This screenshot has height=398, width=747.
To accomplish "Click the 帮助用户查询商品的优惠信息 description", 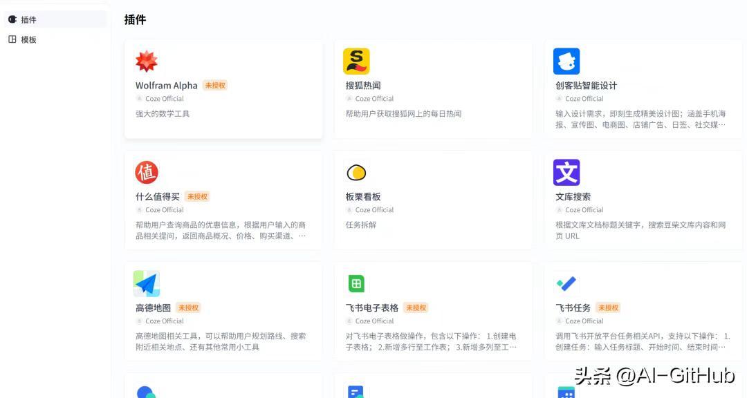I will point(221,230).
